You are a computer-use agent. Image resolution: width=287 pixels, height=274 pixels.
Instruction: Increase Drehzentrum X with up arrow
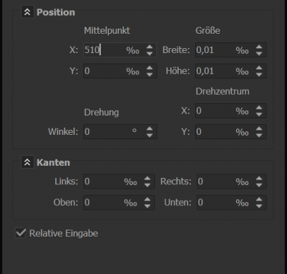tap(259, 108)
